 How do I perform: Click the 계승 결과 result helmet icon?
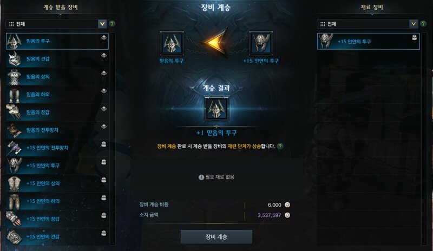tap(216, 109)
